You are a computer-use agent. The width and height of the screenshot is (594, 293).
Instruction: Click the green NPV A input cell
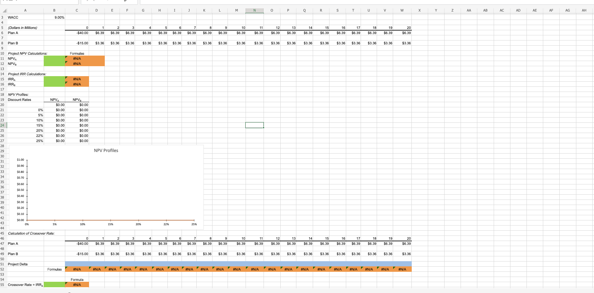(54, 58)
